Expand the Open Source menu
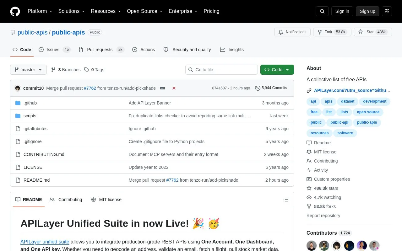 [x=145, y=11]
